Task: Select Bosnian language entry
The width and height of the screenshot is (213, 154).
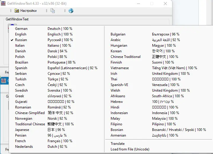Action: [x=159, y=130]
